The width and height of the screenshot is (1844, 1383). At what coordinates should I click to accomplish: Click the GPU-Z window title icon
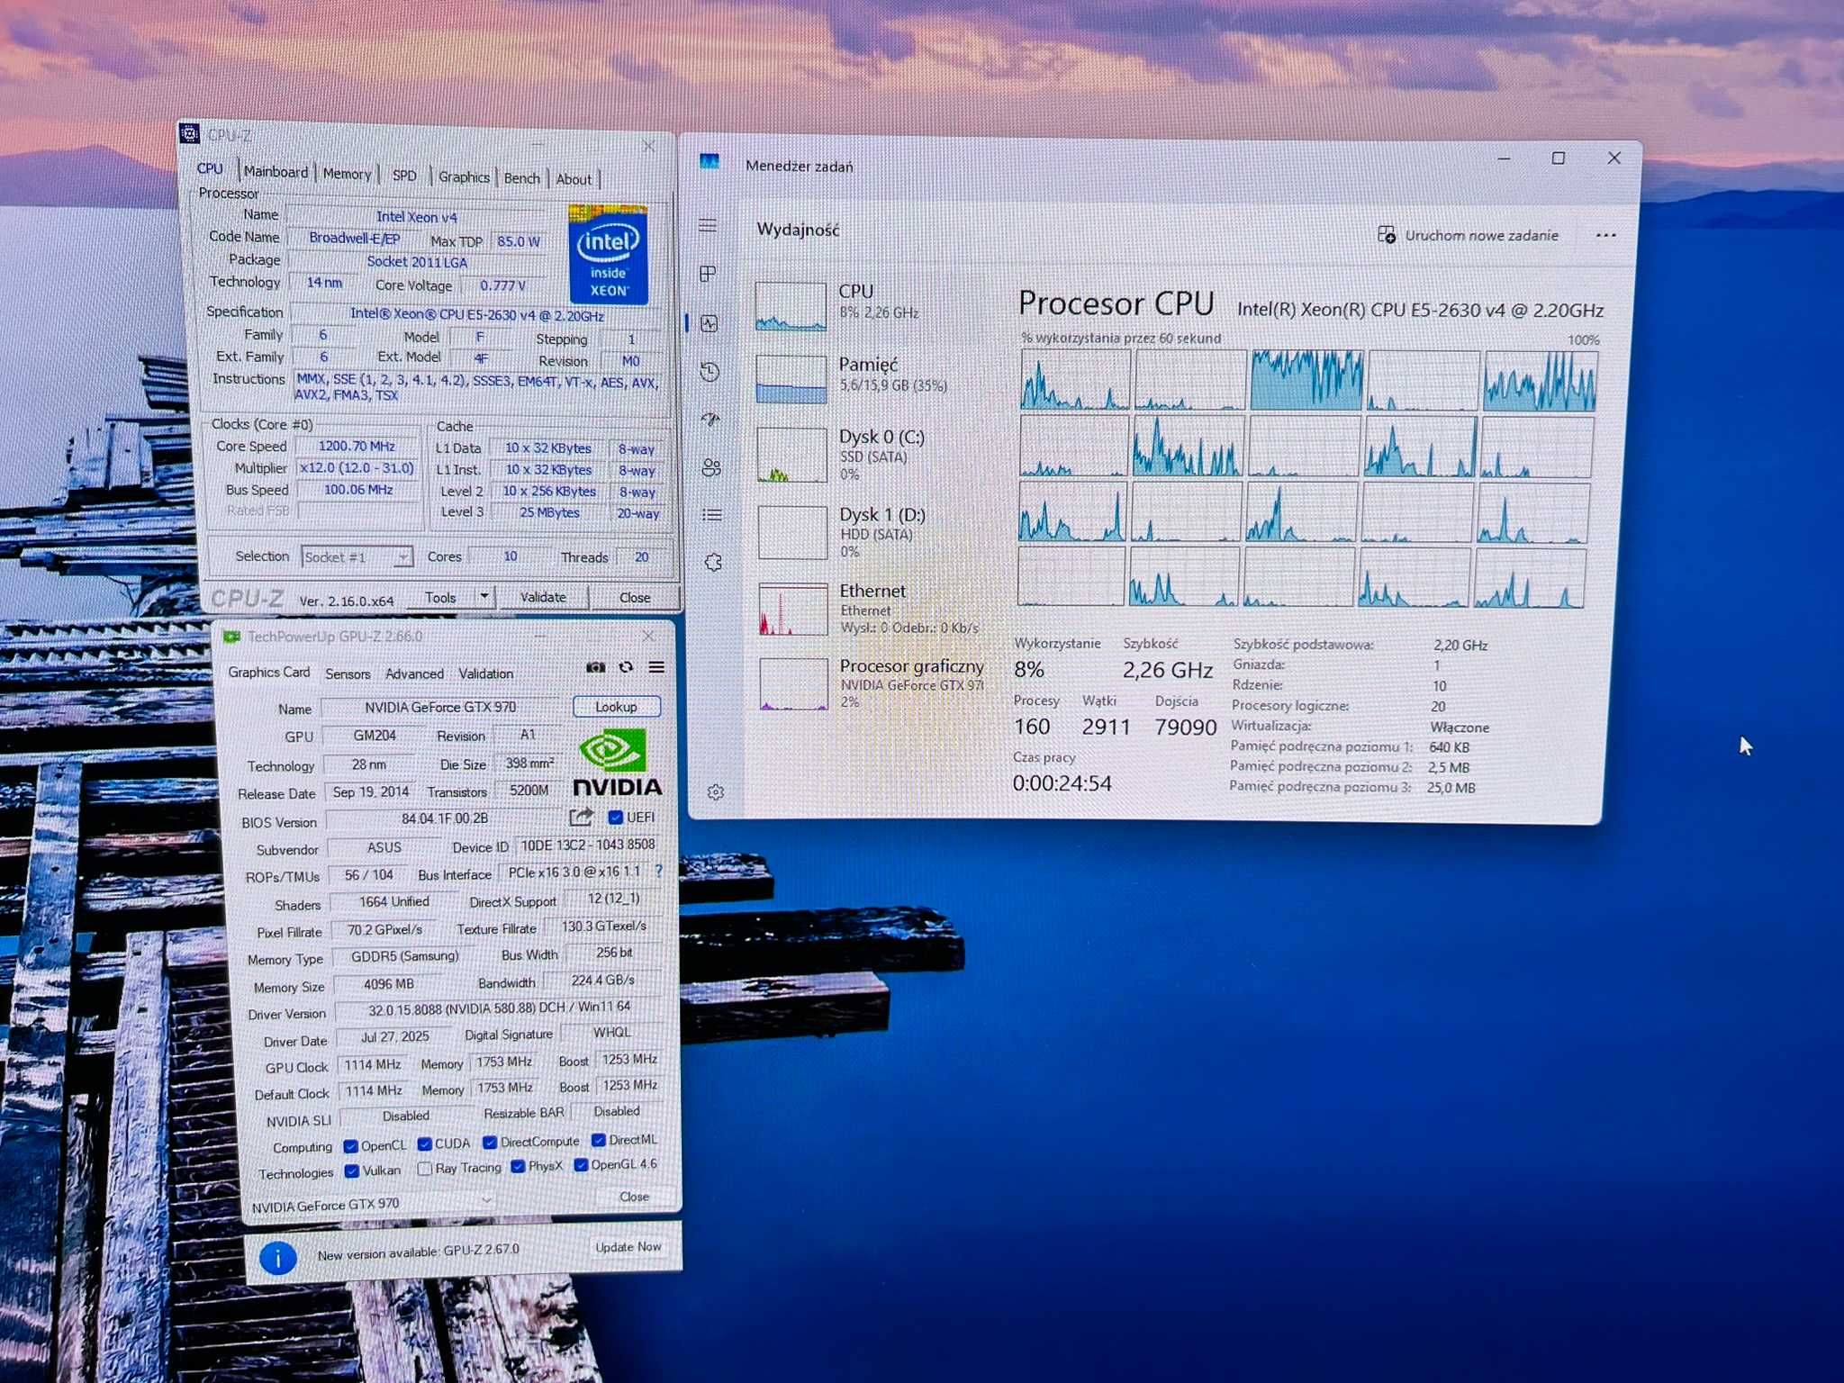coord(232,636)
